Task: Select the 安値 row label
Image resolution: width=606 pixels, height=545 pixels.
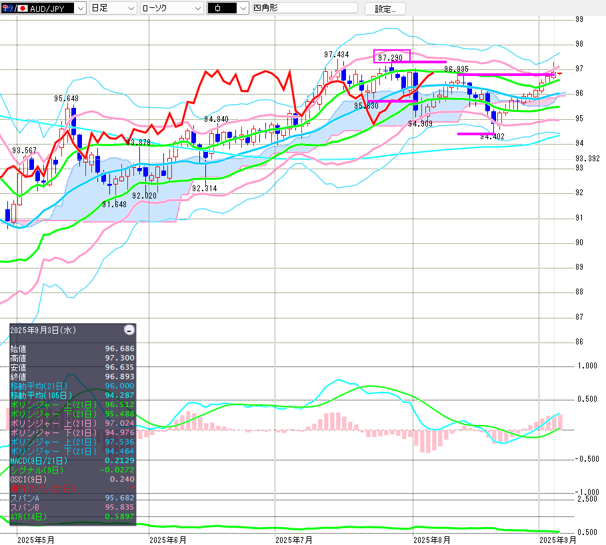Action: click(x=18, y=367)
